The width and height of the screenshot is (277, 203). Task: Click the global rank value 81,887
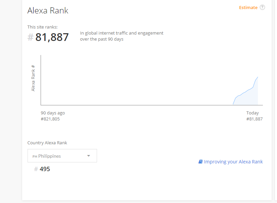[52, 37]
